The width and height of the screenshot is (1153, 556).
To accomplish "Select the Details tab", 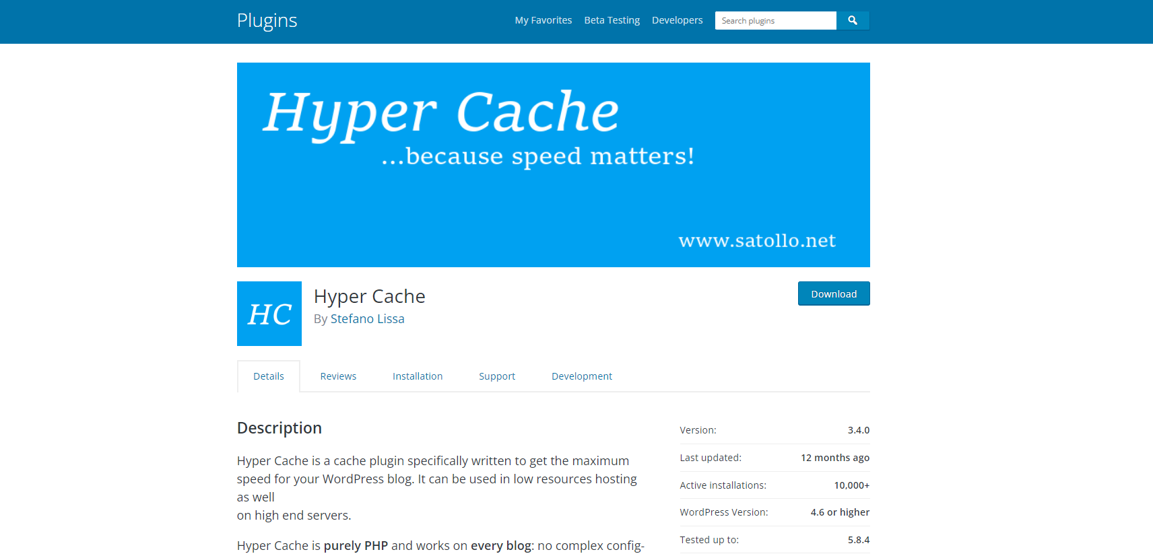I will point(269,376).
